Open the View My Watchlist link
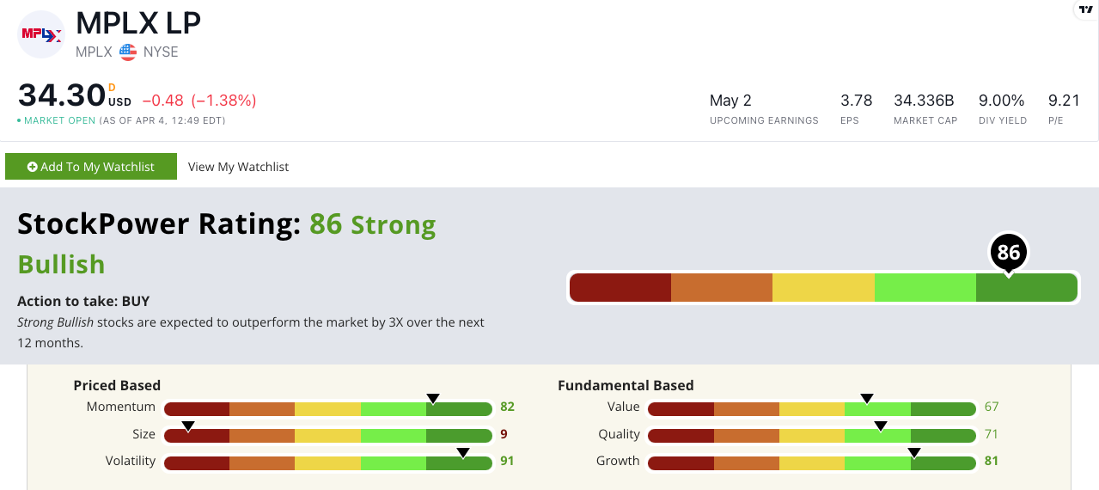Screen dimensions: 1099x490 click(x=238, y=167)
